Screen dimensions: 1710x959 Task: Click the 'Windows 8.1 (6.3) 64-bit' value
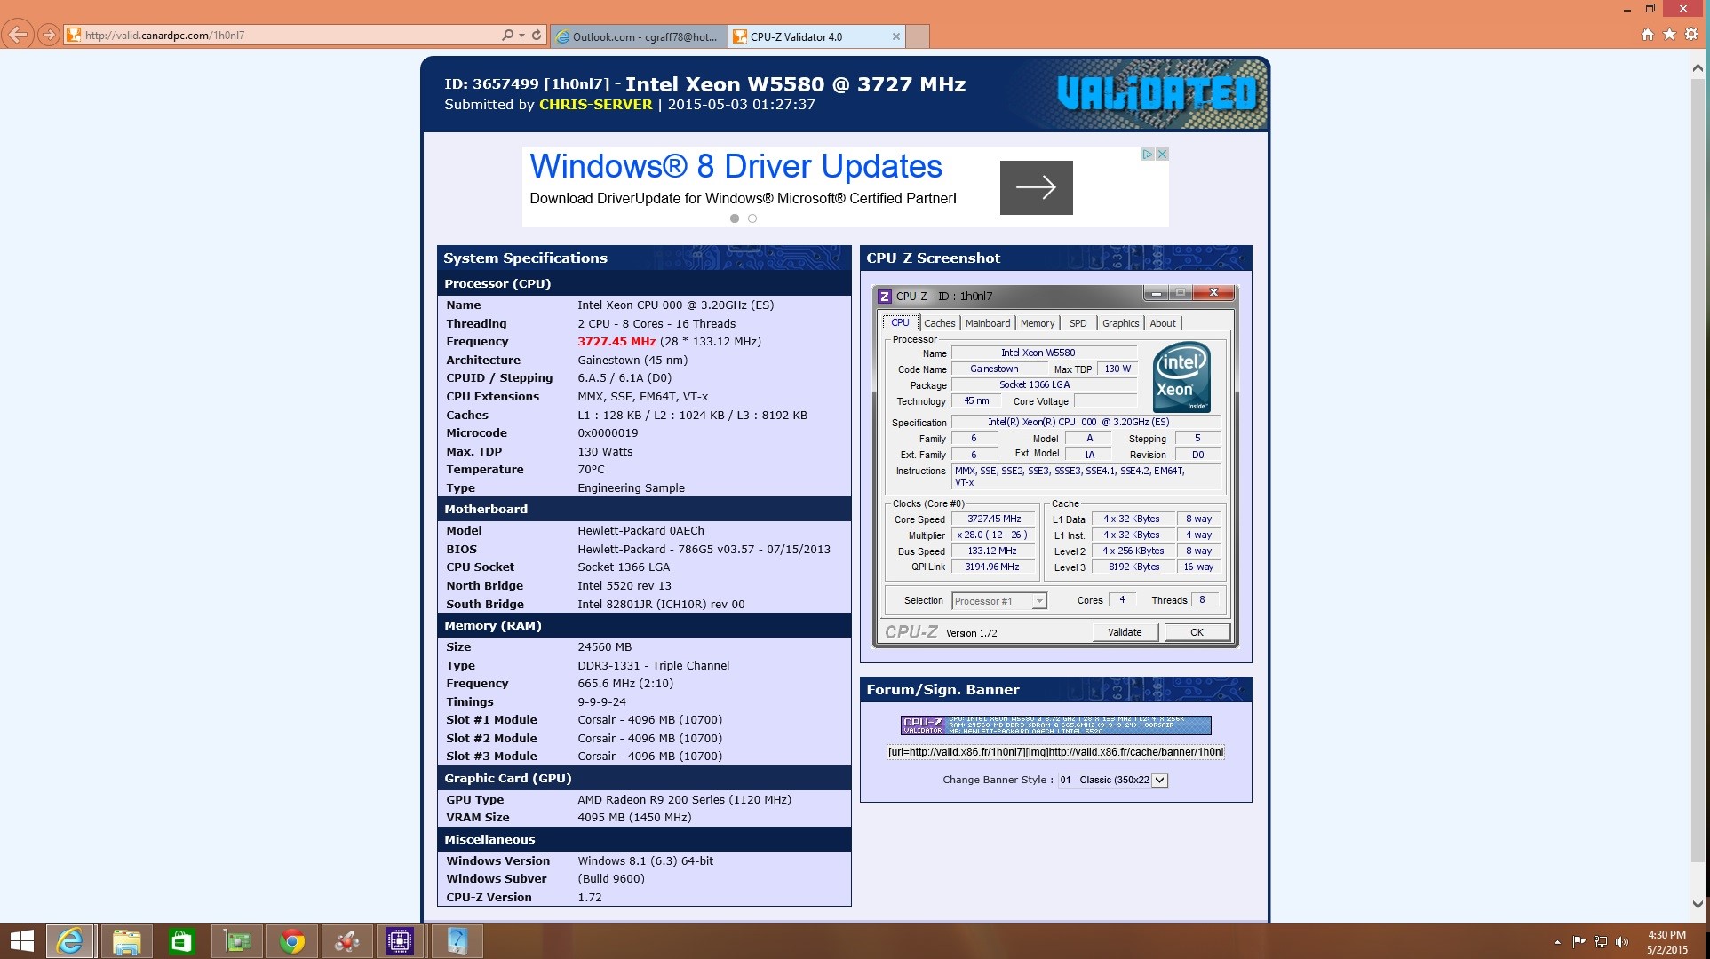(646, 861)
